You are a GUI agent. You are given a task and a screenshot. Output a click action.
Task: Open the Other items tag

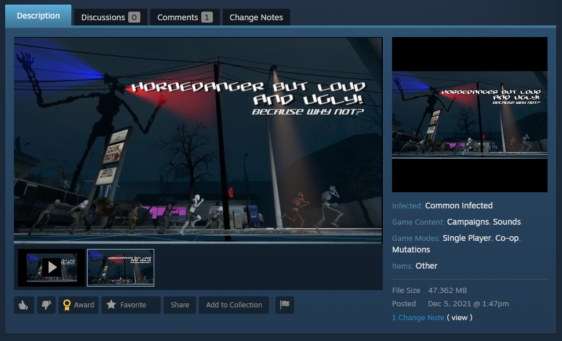click(426, 266)
